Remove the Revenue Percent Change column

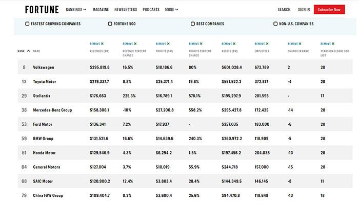click(x=130, y=44)
